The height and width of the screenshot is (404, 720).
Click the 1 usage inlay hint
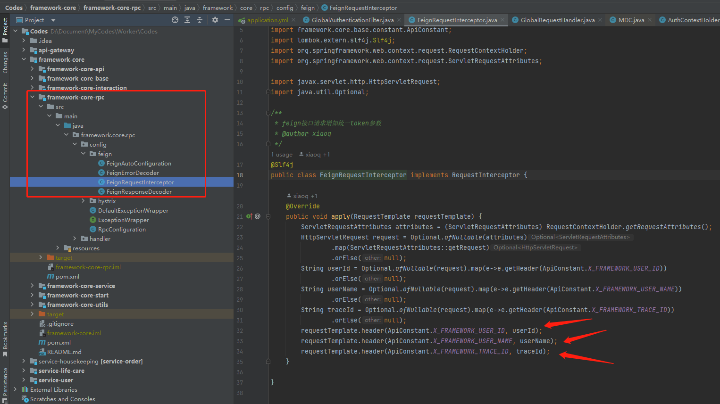pyautogui.click(x=282, y=155)
